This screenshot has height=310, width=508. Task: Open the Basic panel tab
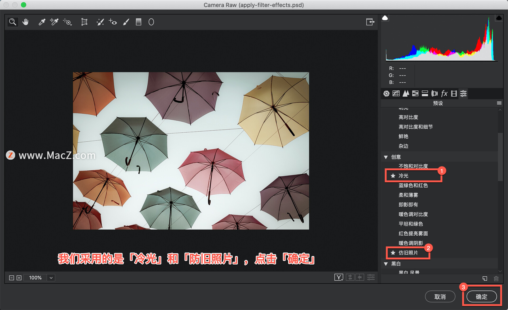(x=386, y=93)
